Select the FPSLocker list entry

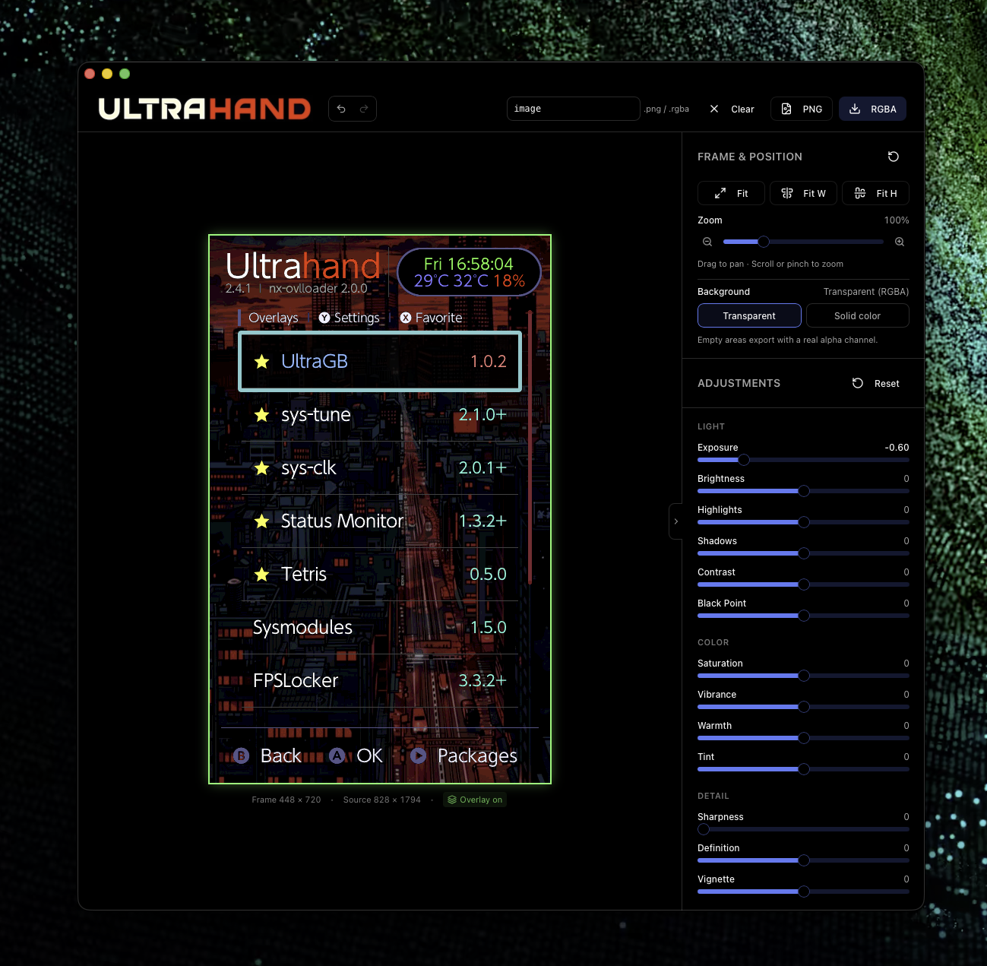pyautogui.click(x=380, y=681)
